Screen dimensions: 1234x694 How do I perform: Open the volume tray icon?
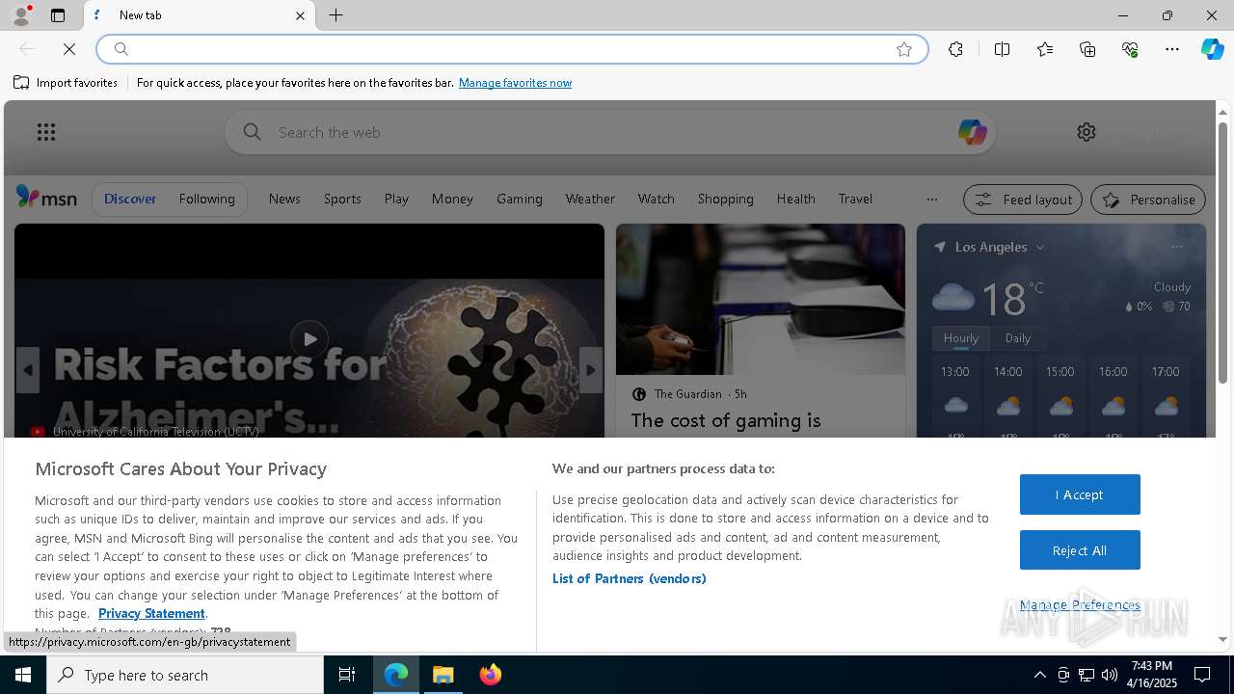point(1110,675)
